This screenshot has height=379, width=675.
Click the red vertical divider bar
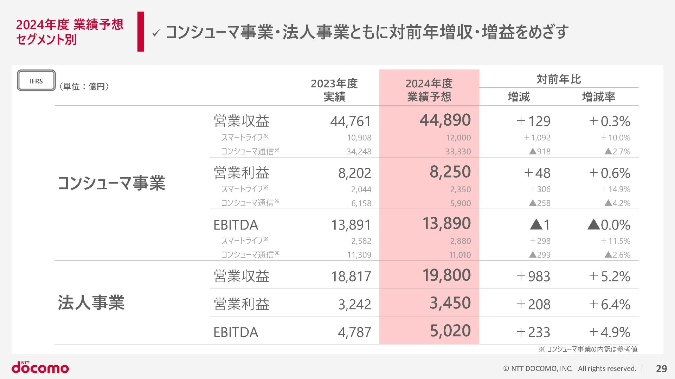point(141,32)
